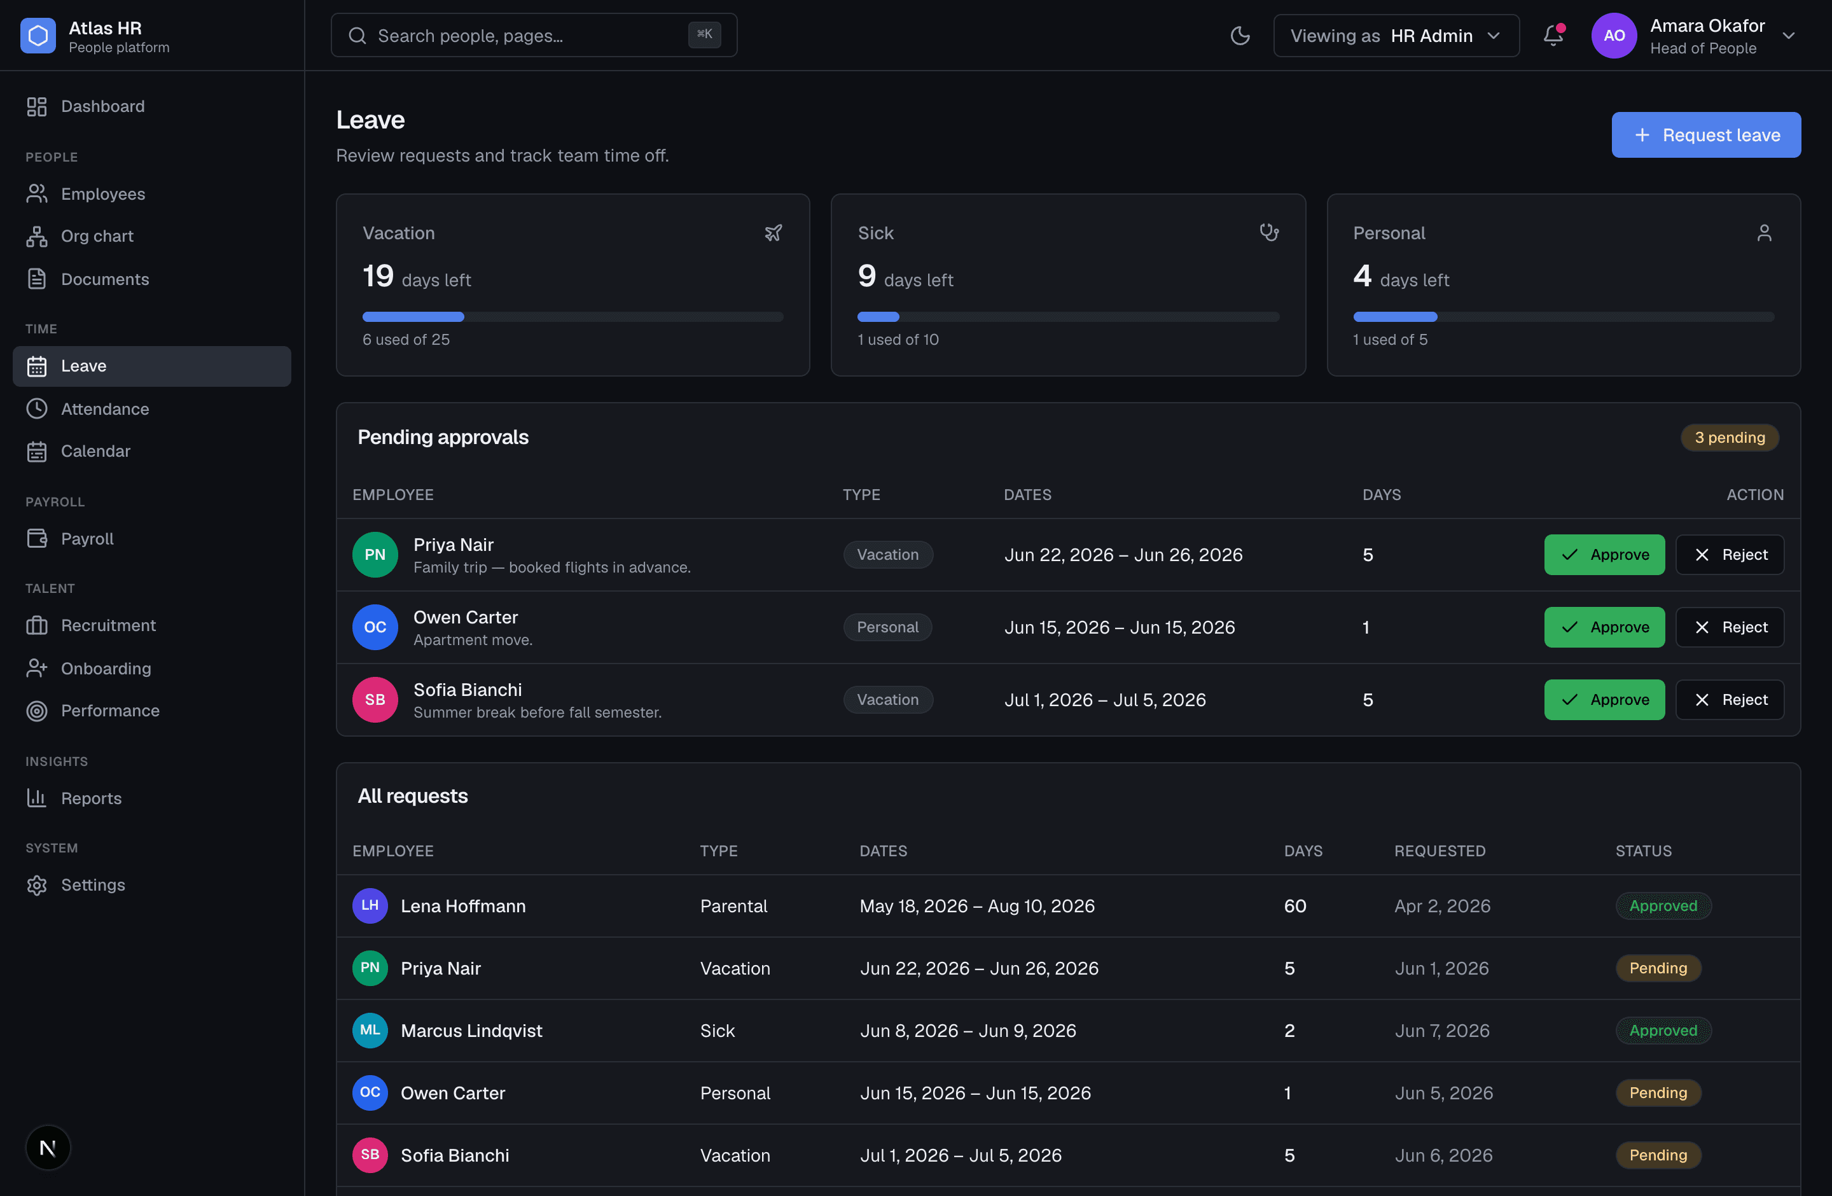Focus the Search people, pages field
Viewport: 1832px width, 1196px height.
click(x=534, y=36)
